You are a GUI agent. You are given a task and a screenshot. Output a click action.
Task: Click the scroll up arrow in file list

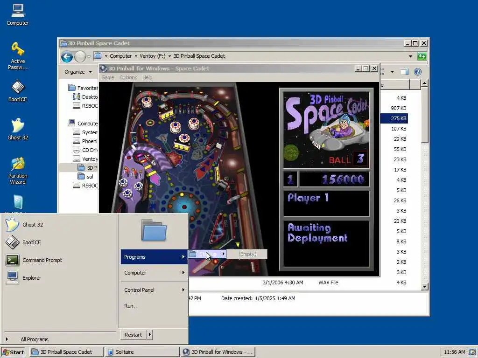coord(425,83)
